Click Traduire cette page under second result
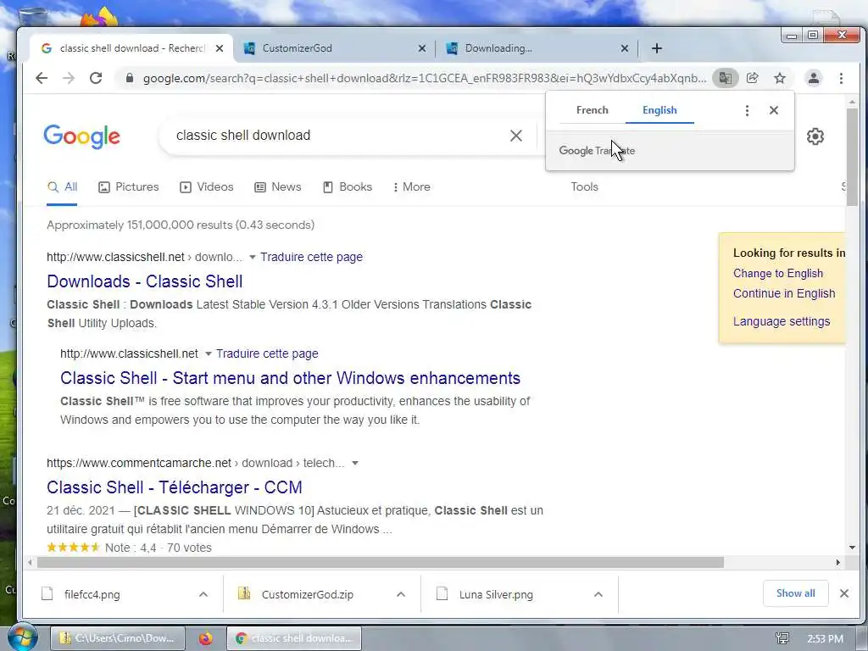Viewport: 868px width, 651px height. pos(267,353)
